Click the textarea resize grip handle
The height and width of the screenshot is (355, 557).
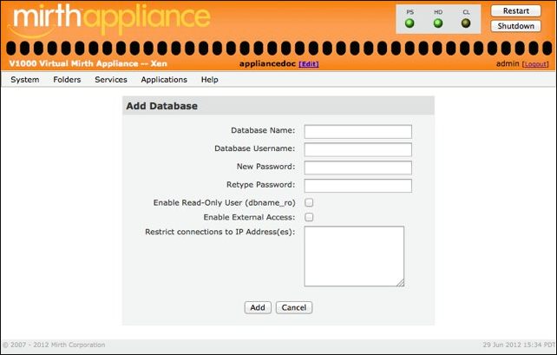(400, 282)
